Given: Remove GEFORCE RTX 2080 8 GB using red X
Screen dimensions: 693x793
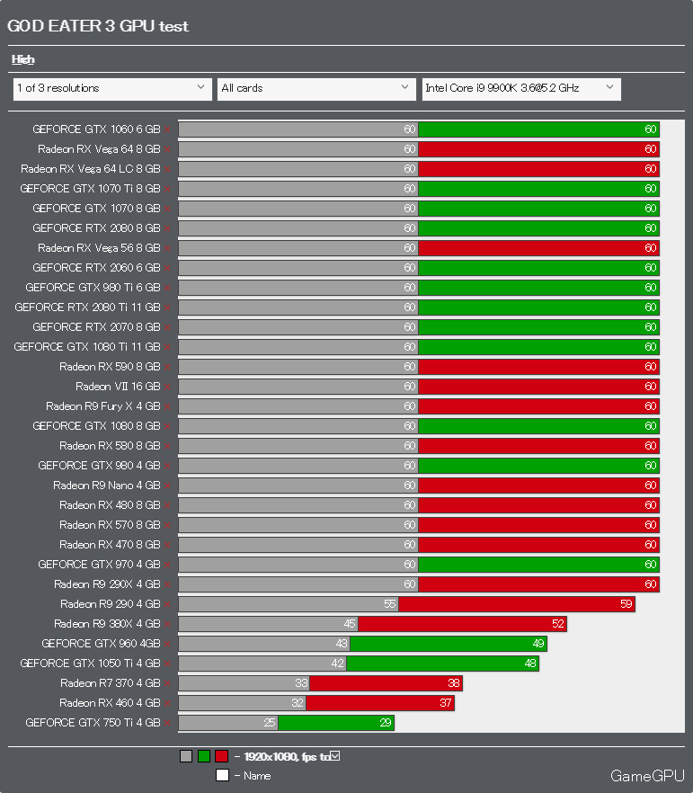Looking at the screenshot, I should 167,228.
